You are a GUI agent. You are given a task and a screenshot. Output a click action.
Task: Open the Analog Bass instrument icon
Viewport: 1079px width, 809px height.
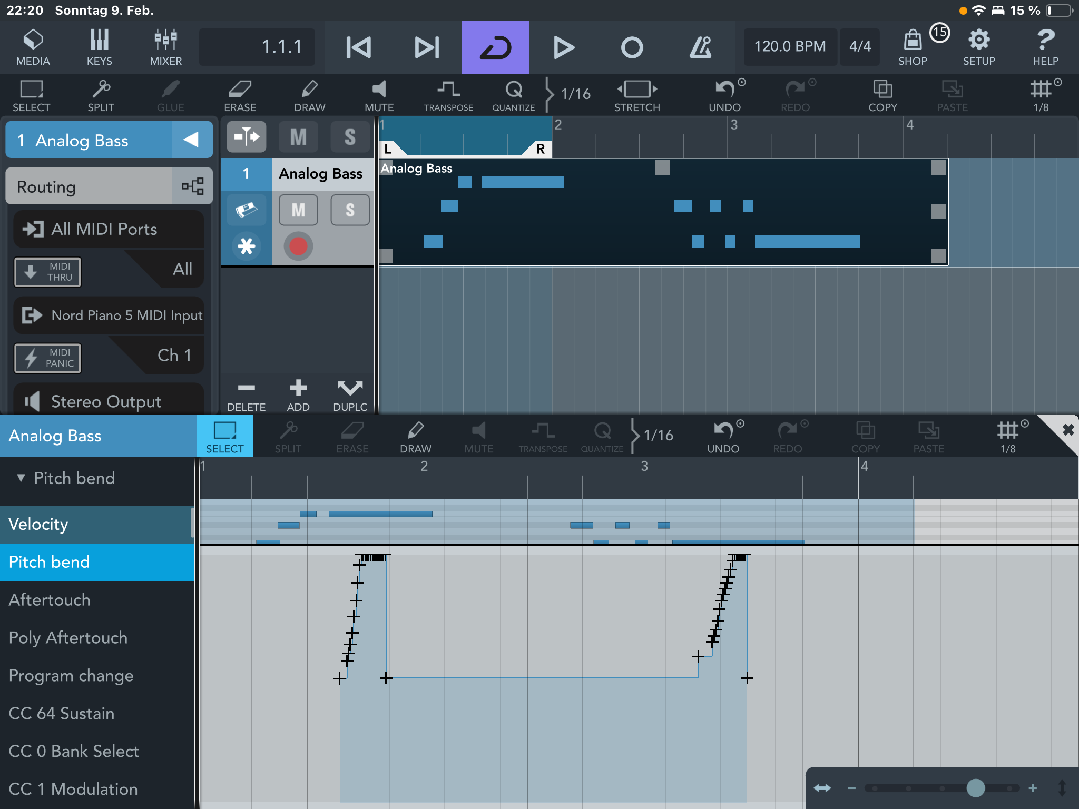[x=246, y=210]
